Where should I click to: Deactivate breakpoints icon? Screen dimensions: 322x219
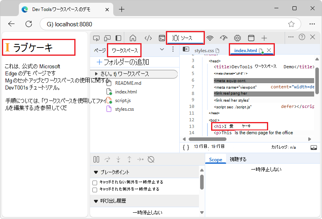[x=151, y=159]
